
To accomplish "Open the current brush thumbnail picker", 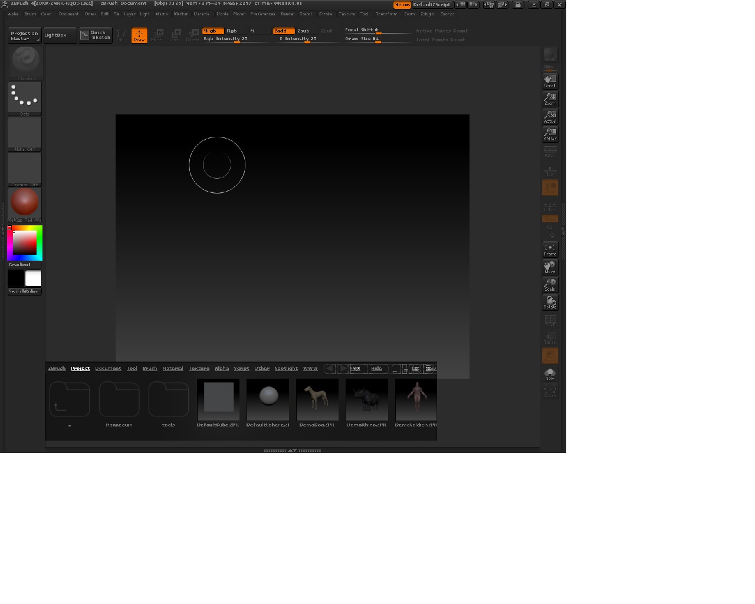I will pos(25,63).
